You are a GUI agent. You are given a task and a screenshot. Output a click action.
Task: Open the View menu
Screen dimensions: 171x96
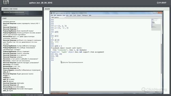(68, 15)
